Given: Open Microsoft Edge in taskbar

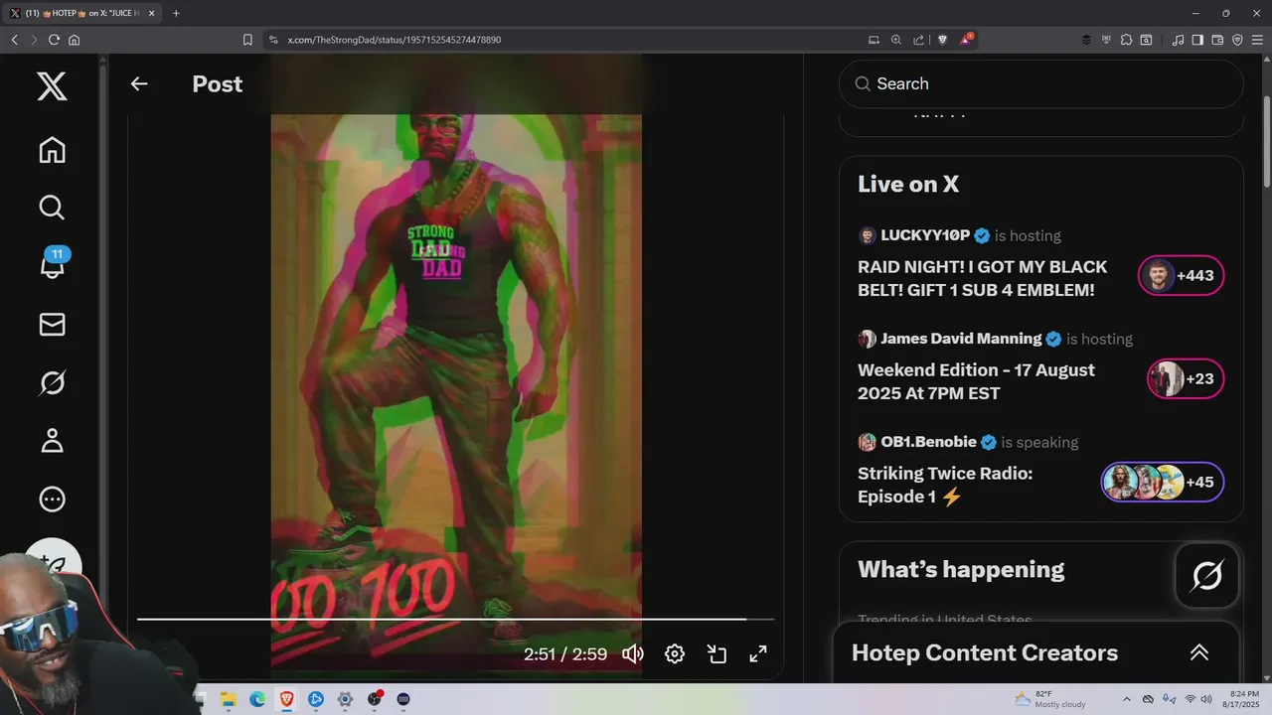Looking at the screenshot, I should [x=257, y=699].
